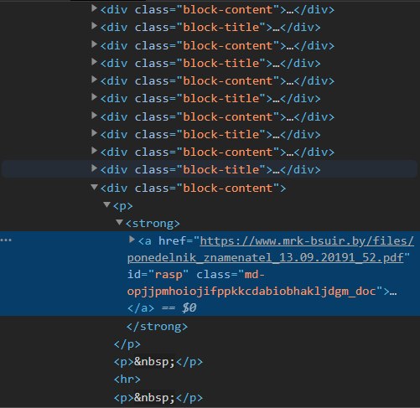Expand the selected <a href> node
The image size is (420, 408).
132,240
